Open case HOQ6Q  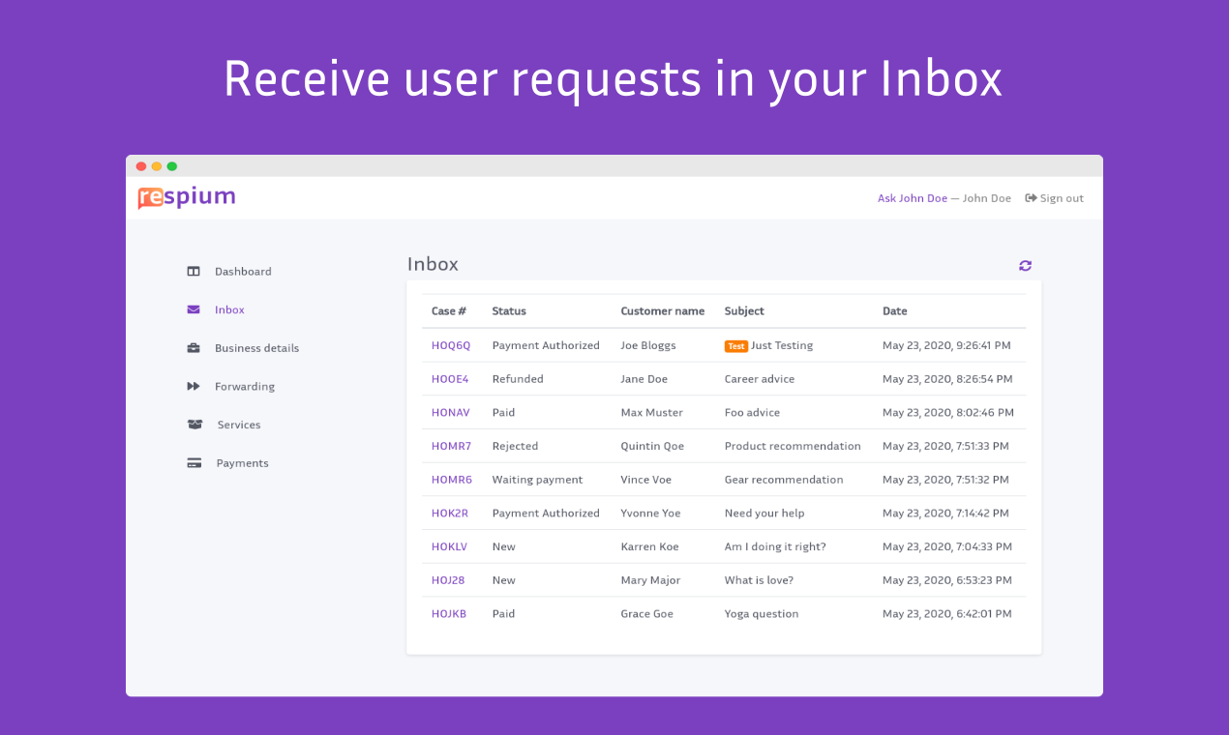pos(451,345)
